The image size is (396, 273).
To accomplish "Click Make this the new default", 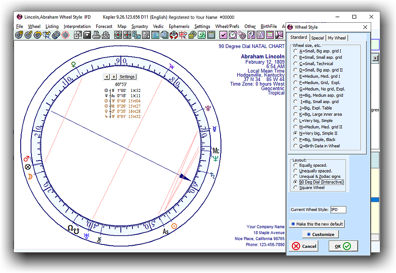I will point(317,224).
